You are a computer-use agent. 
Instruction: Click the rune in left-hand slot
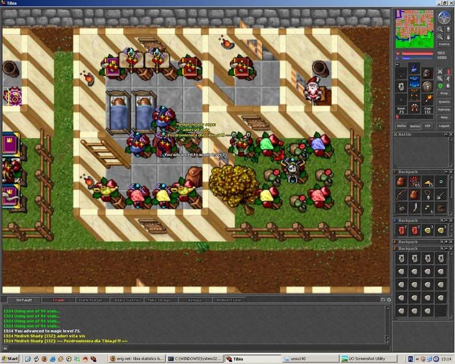point(401,86)
